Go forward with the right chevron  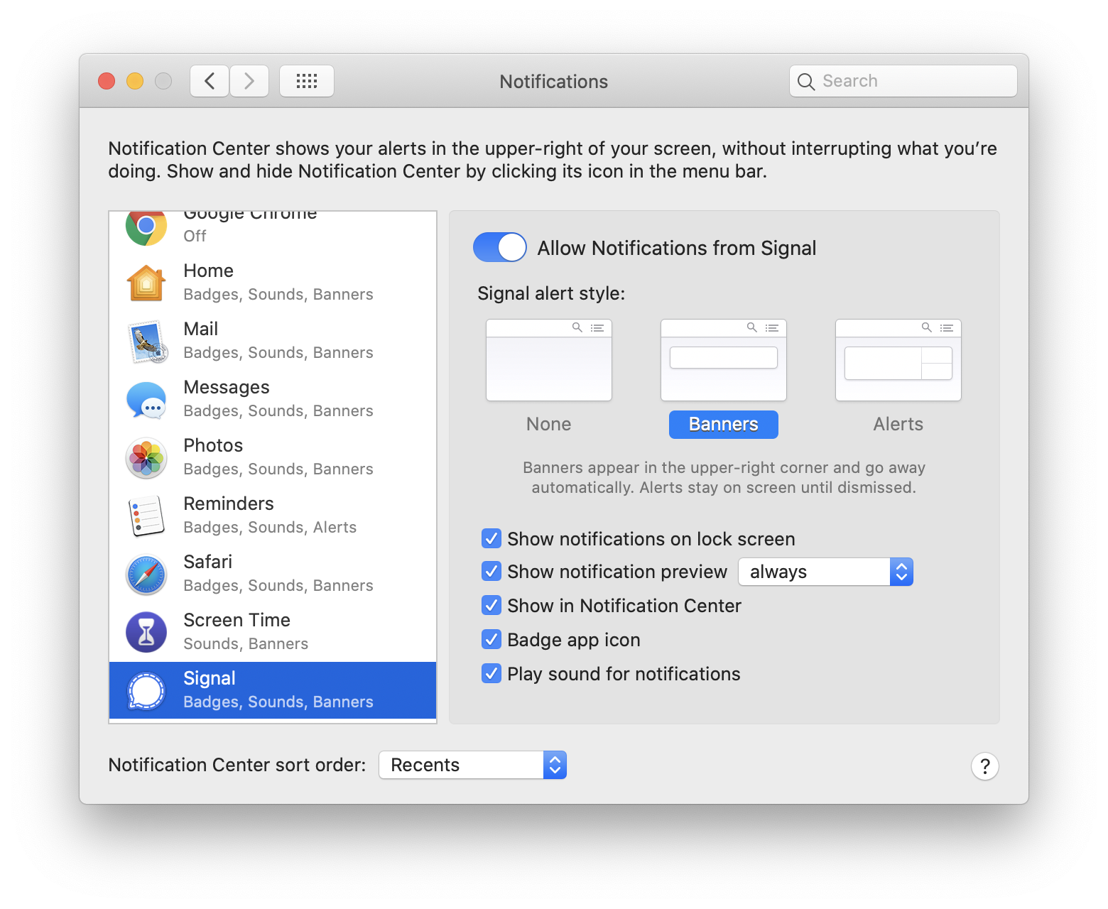(x=249, y=81)
